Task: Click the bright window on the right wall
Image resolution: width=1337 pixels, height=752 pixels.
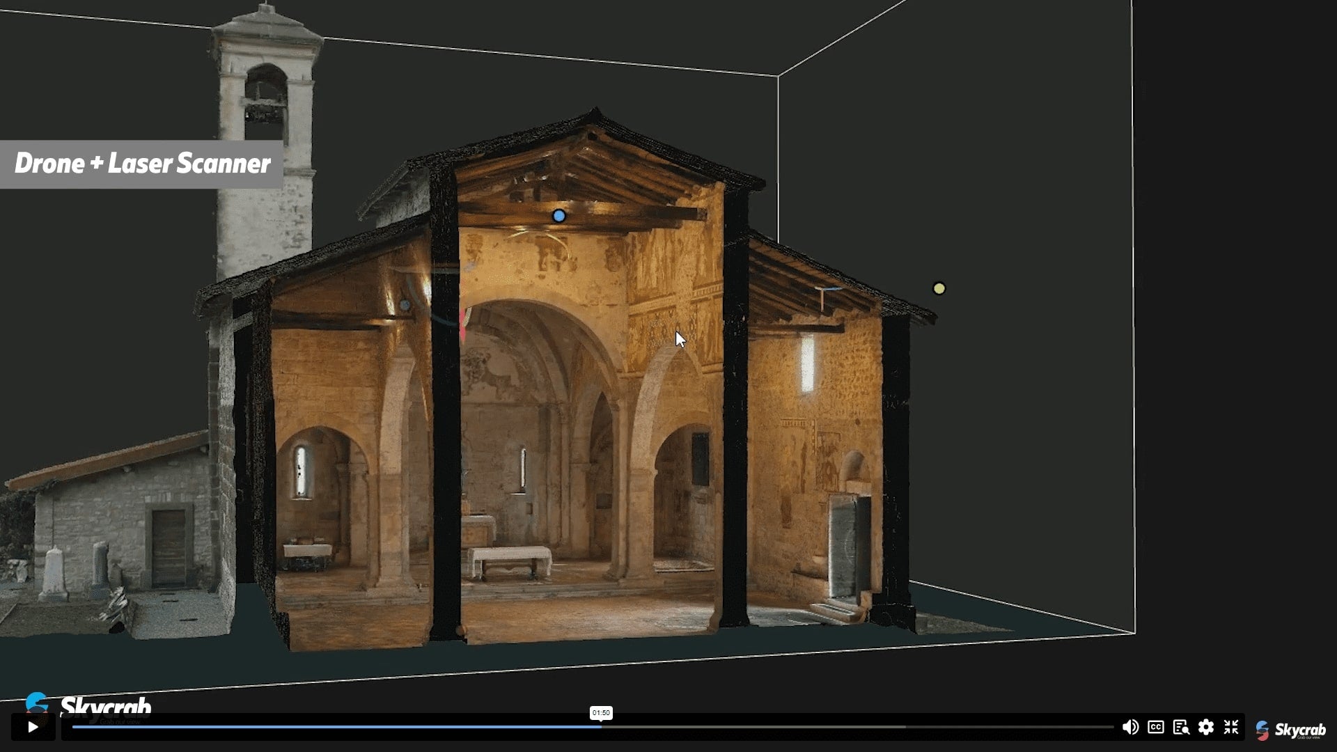Action: point(807,362)
